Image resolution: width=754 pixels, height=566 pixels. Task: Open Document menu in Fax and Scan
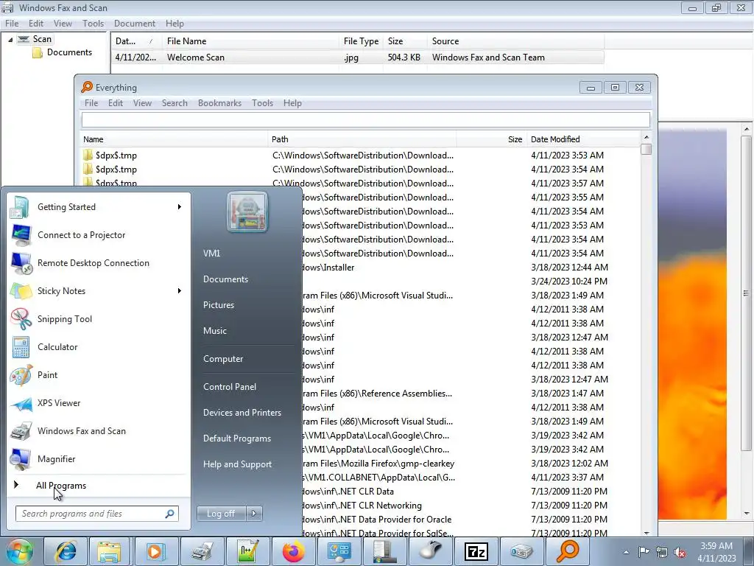pyautogui.click(x=135, y=24)
